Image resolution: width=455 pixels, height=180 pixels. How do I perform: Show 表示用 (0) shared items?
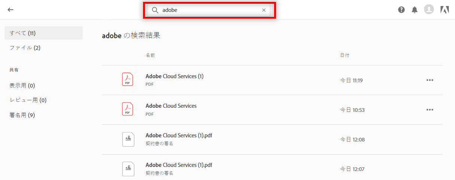[x=22, y=85]
